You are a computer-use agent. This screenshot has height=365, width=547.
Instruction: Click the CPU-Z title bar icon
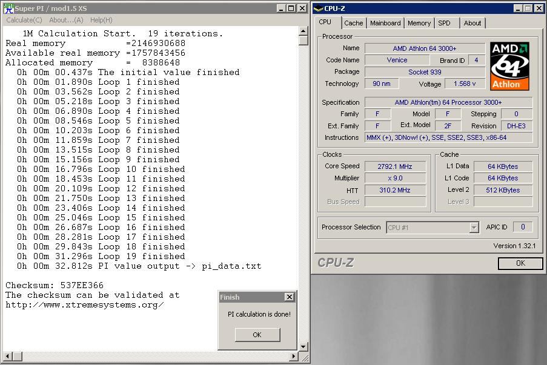[318, 8]
